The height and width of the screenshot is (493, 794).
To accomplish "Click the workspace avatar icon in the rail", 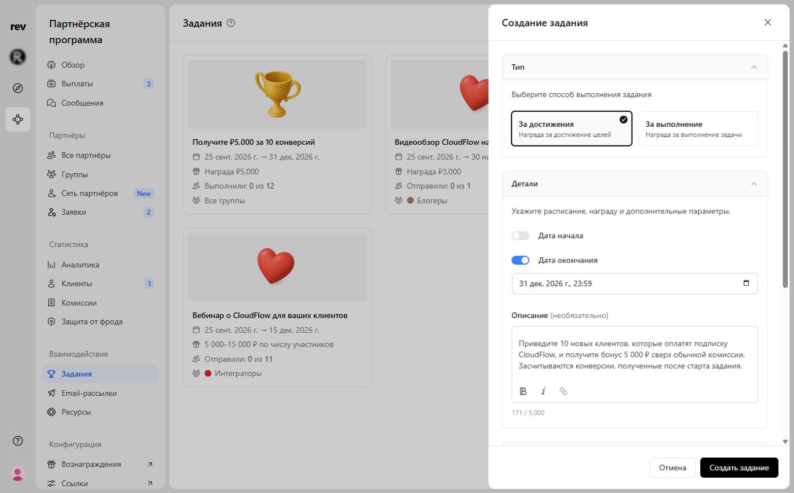I will (18, 57).
